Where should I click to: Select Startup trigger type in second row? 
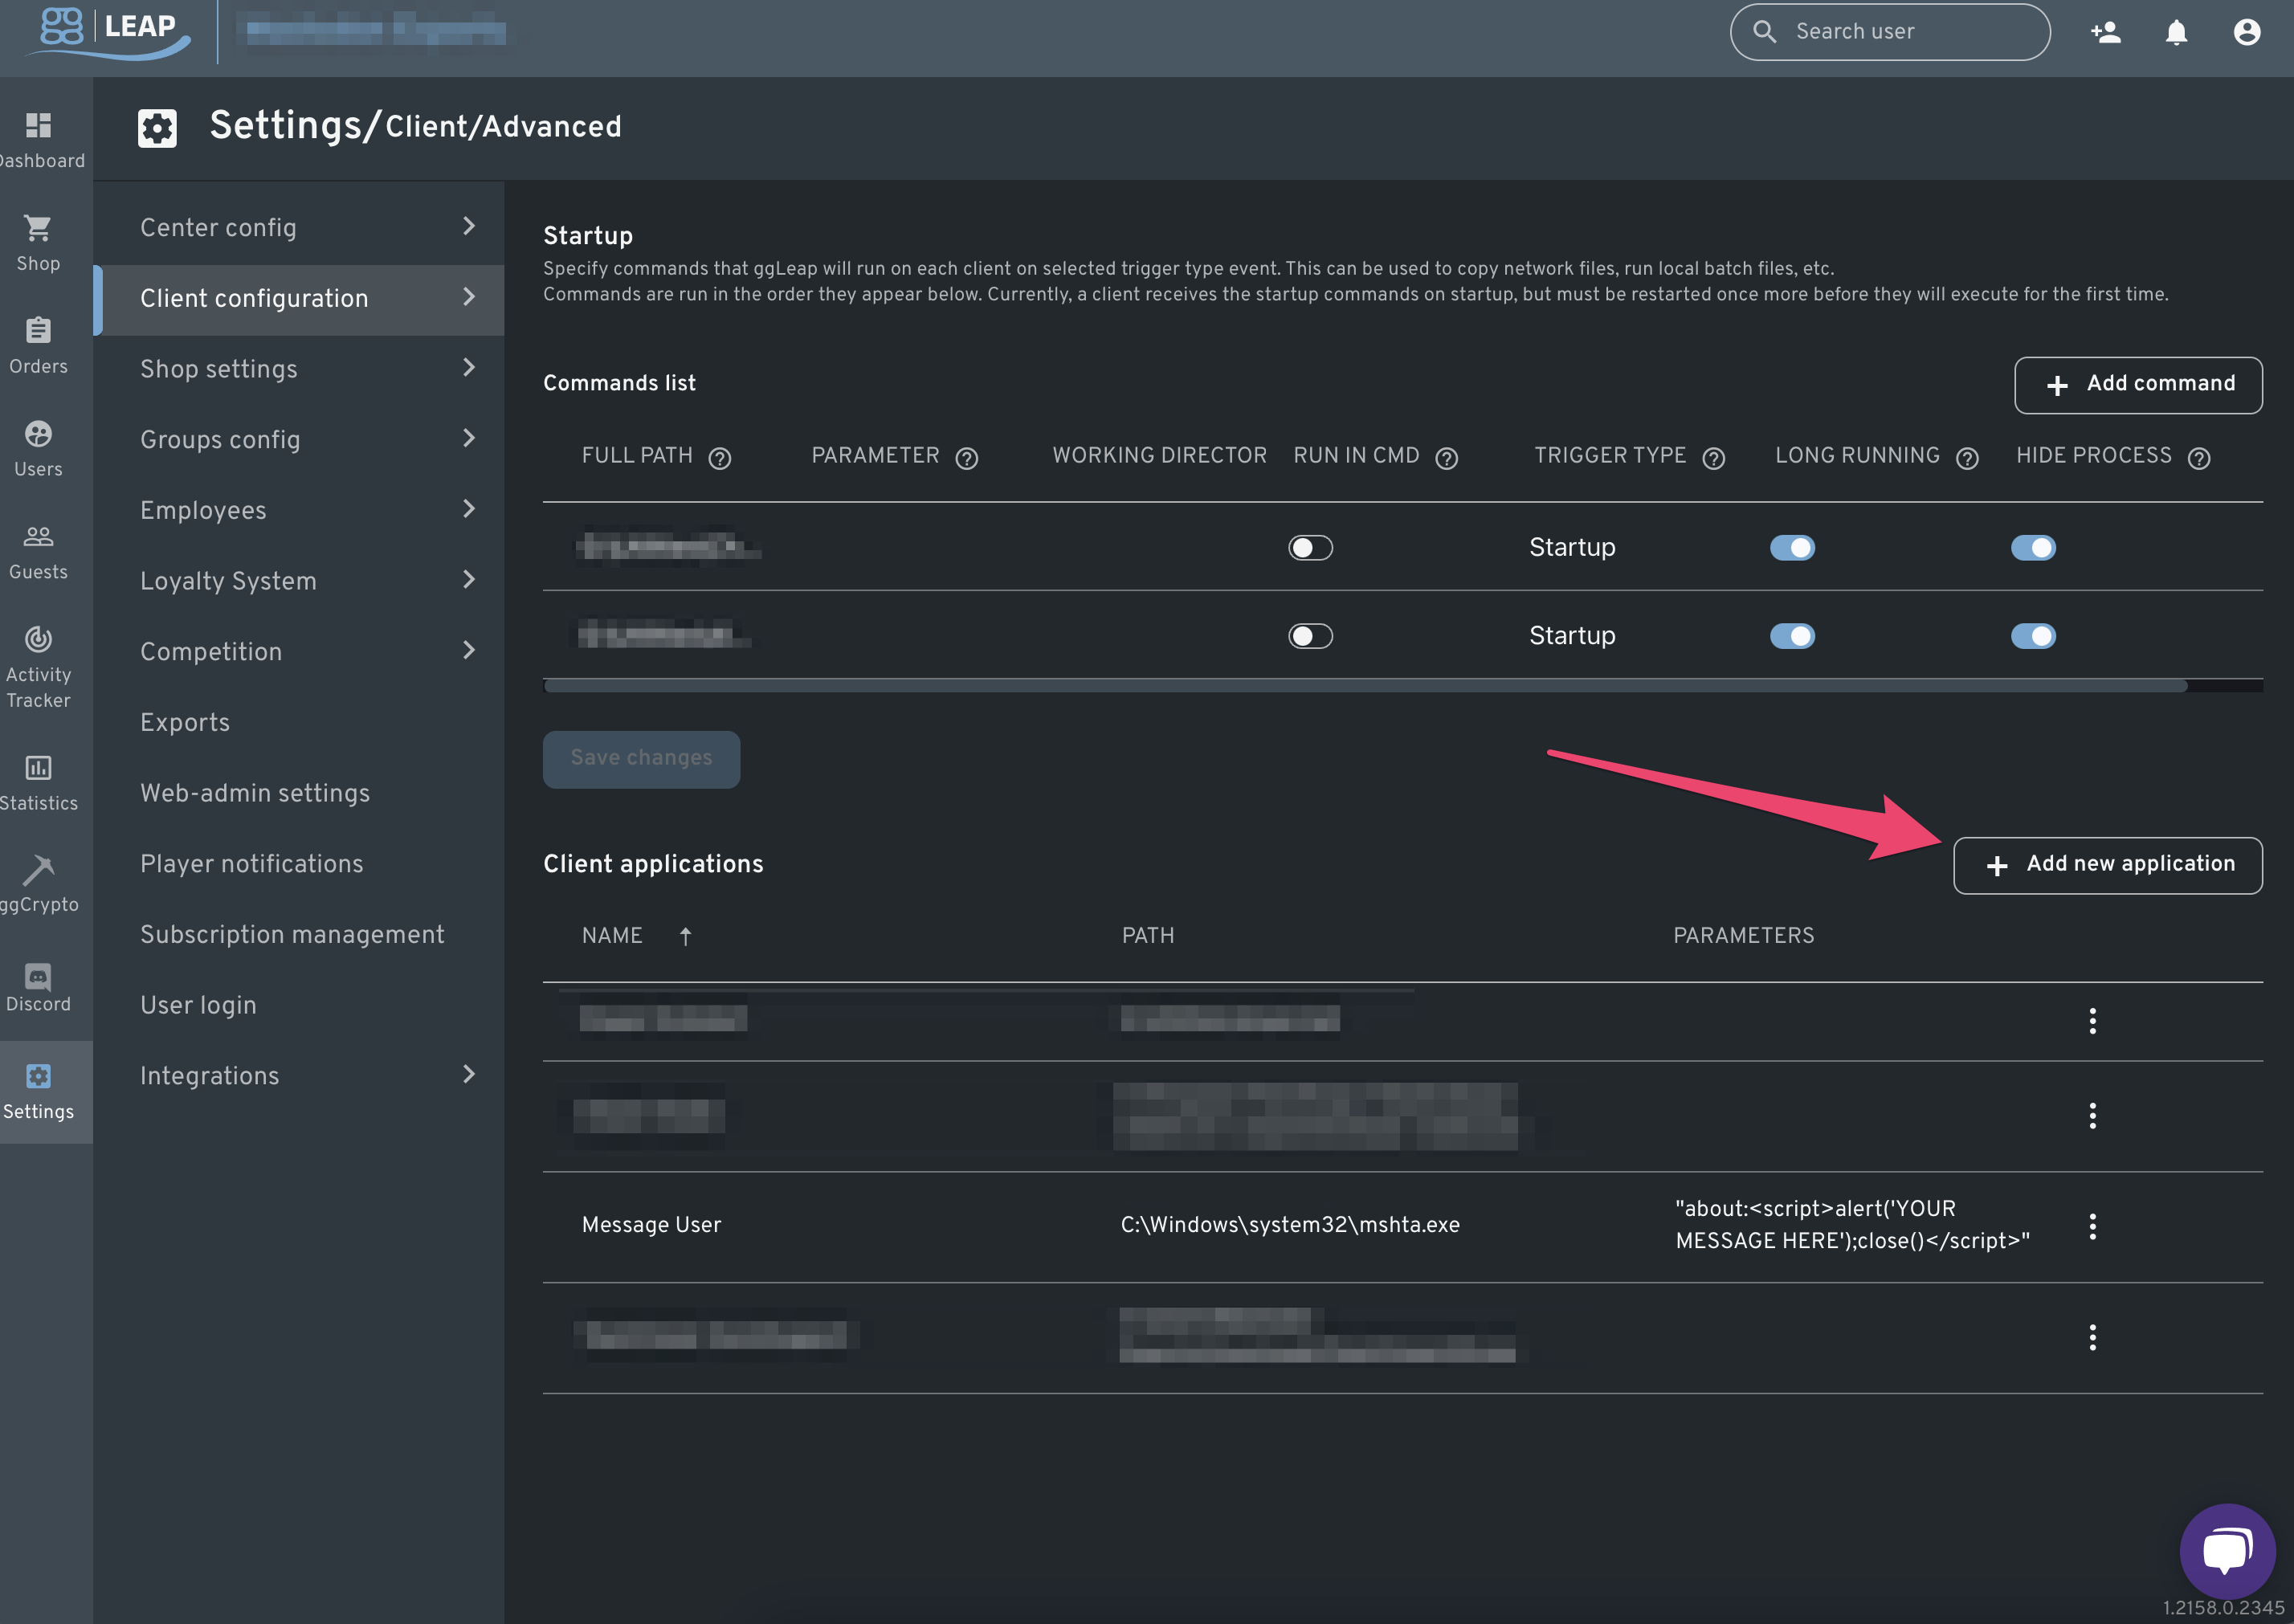[1572, 636]
